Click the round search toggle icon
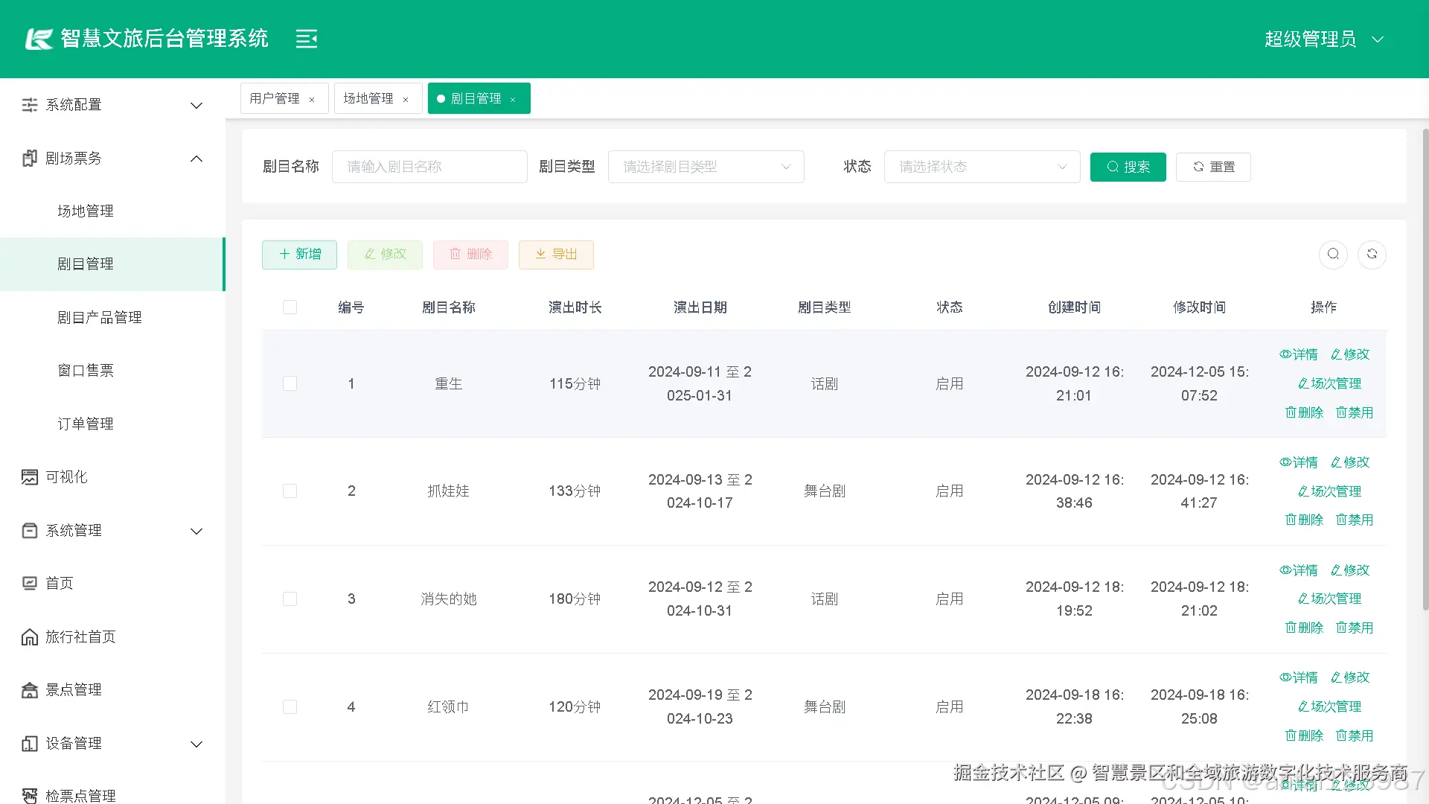 click(1333, 255)
